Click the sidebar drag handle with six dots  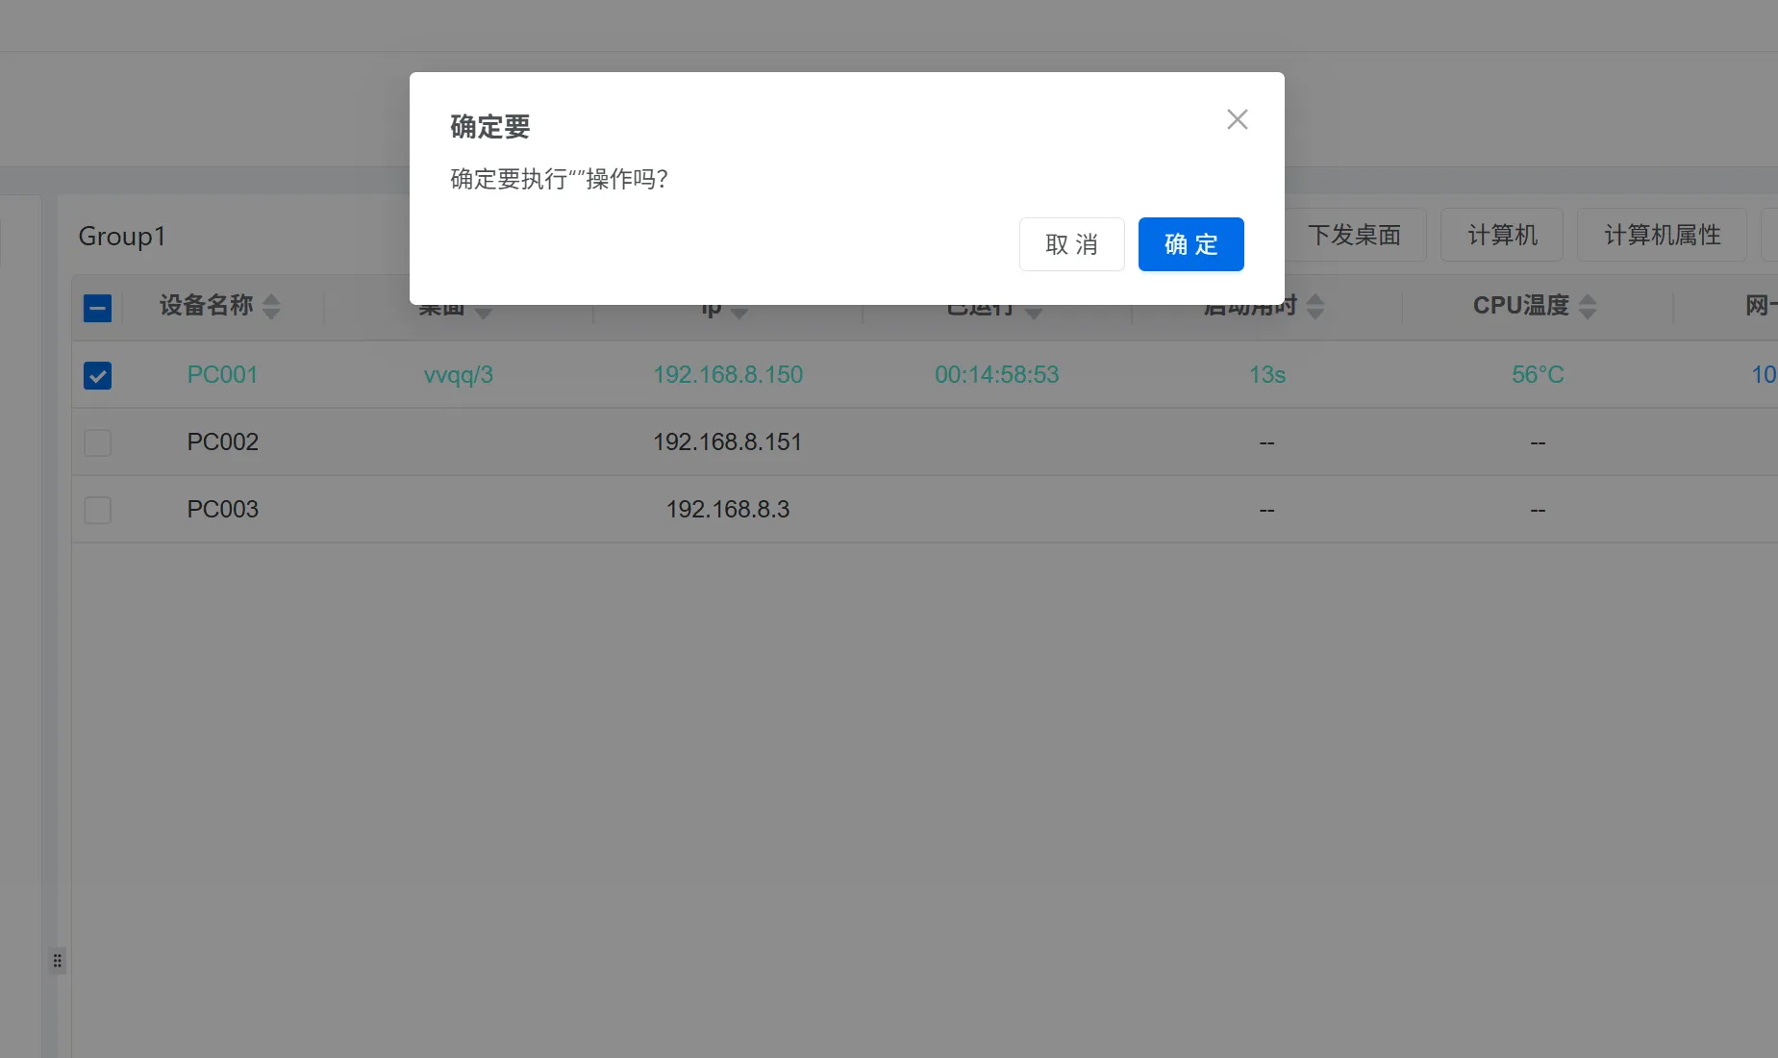[58, 960]
